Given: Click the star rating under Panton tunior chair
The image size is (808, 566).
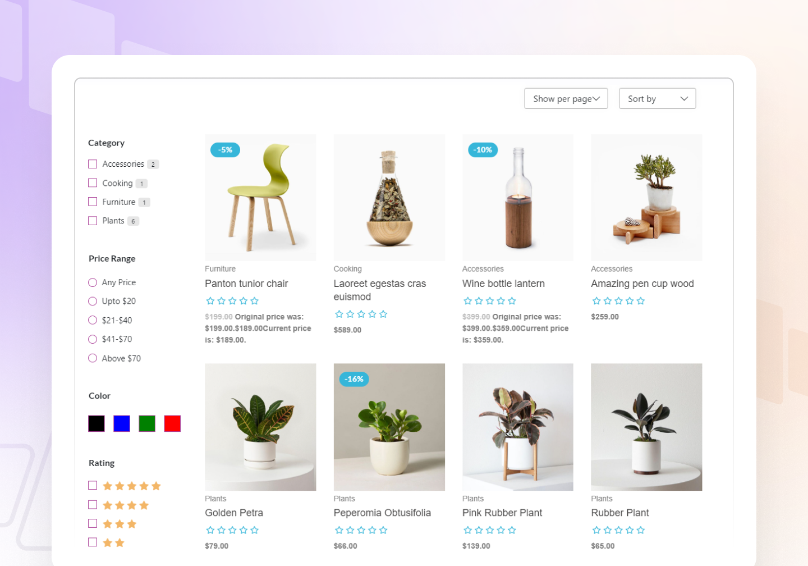Looking at the screenshot, I should pos(232,301).
